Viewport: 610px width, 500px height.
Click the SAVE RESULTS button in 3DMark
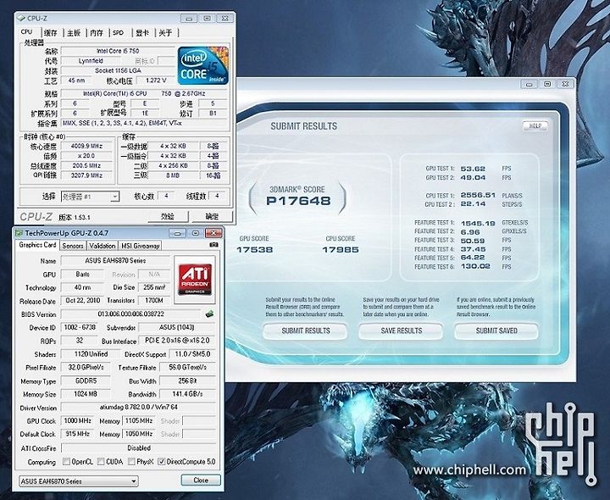click(x=401, y=331)
